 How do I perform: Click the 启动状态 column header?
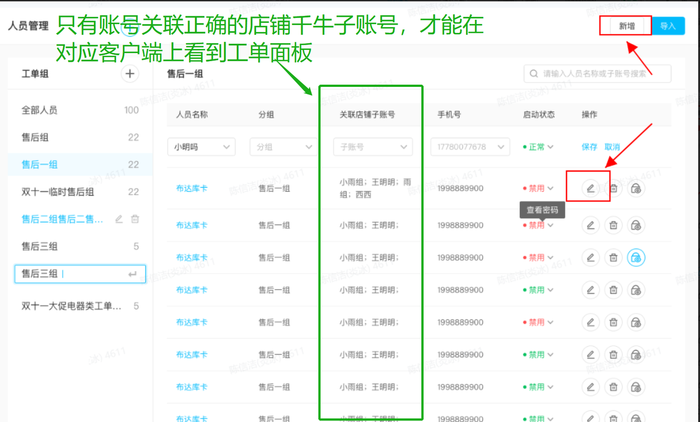(x=539, y=115)
